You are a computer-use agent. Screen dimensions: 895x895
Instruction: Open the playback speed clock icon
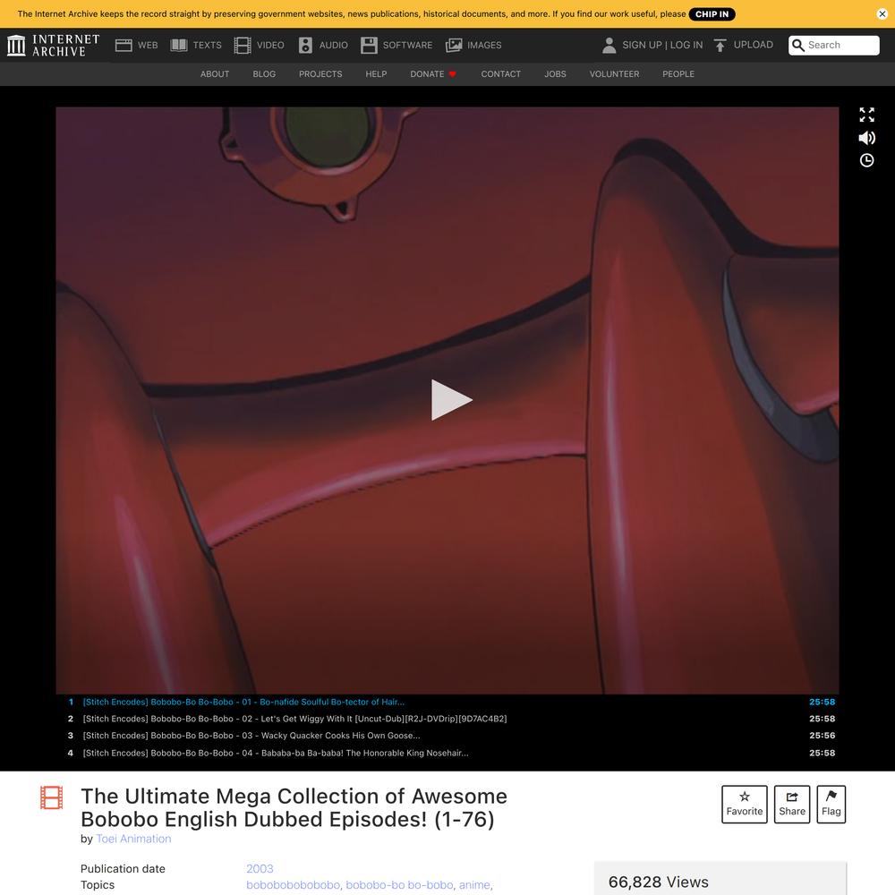pyautogui.click(x=866, y=160)
